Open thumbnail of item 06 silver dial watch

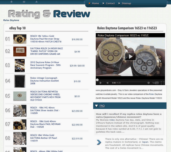20,111
